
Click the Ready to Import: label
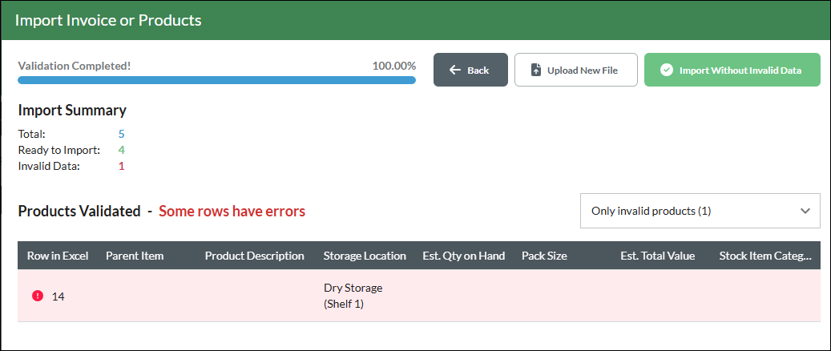pyautogui.click(x=58, y=150)
